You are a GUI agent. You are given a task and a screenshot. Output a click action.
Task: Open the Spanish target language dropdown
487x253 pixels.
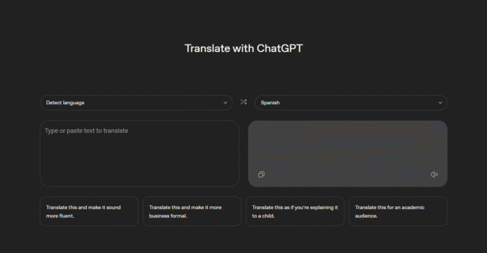point(351,103)
